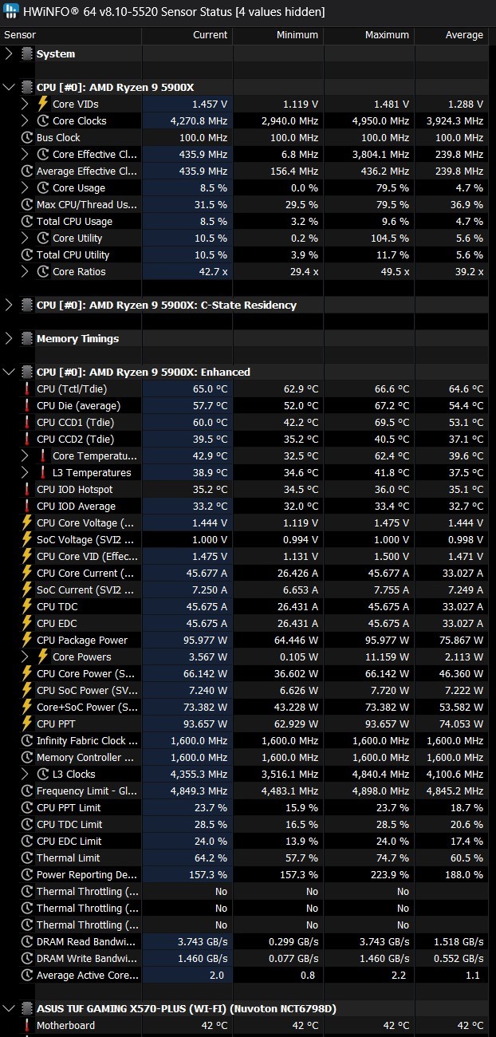This screenshot has height=1037, width=496.
Task: Expand the Core Usage row
Action: tap(25, 188)
